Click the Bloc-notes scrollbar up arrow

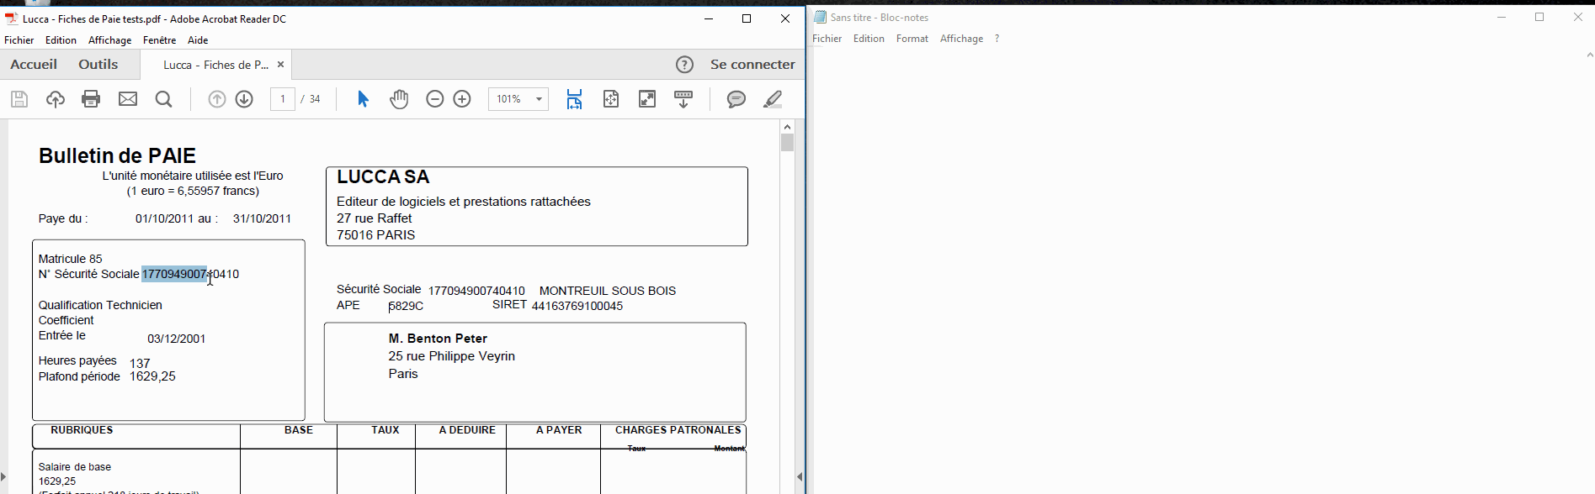1589,55
